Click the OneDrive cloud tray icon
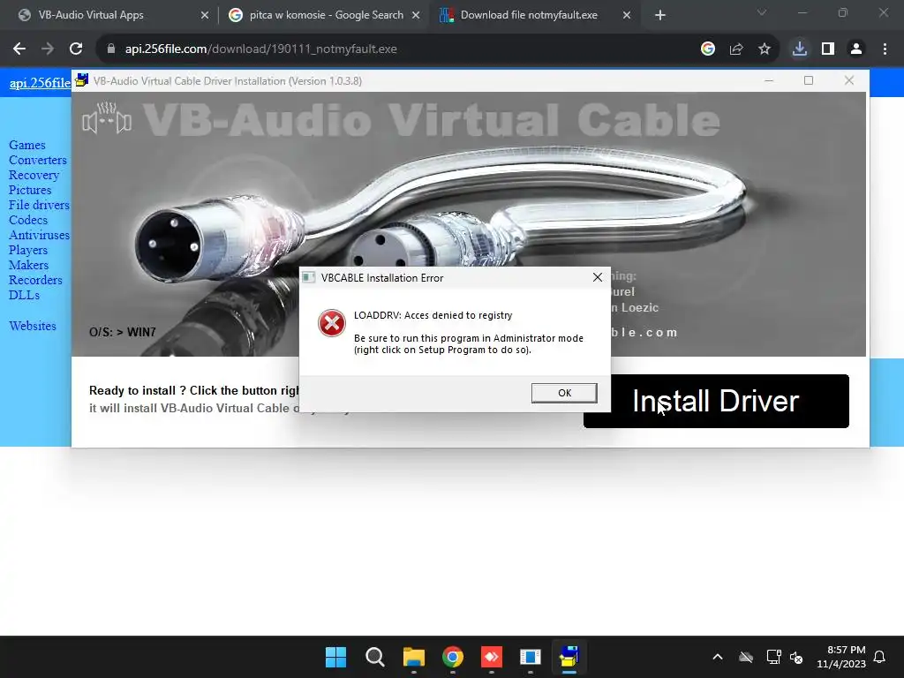This screenshot has height=678, width=904. 746,657
